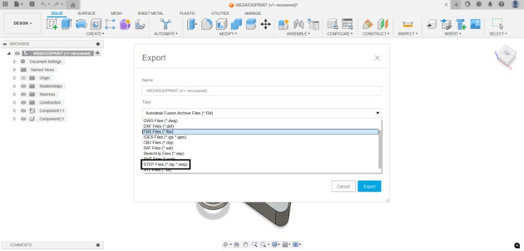524x251 pixels.
Task: Open the DESIGN workspace dropdown
Action: coord(23,23)
